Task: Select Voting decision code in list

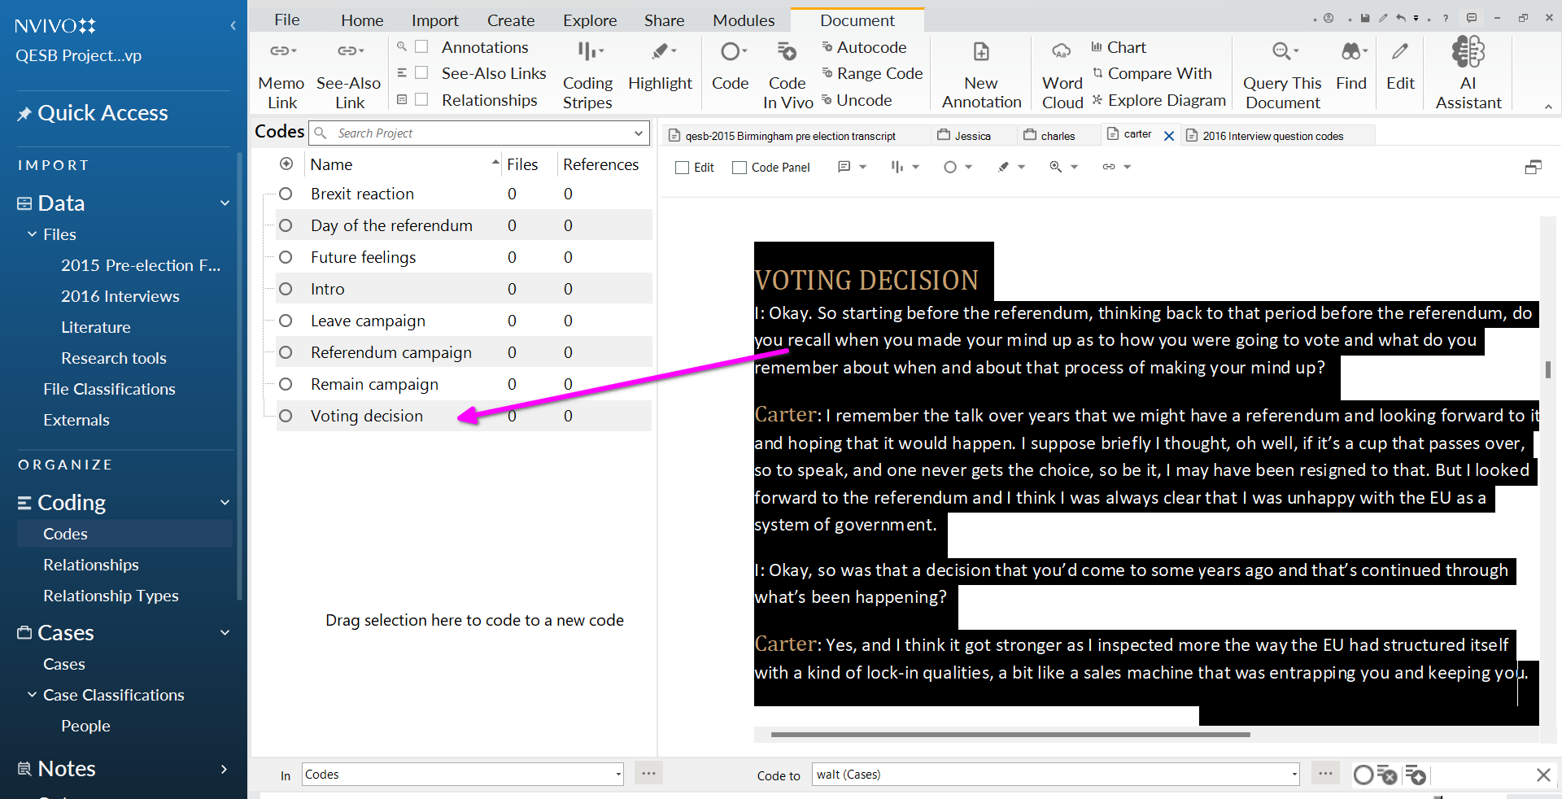Action: pos(366,416)
